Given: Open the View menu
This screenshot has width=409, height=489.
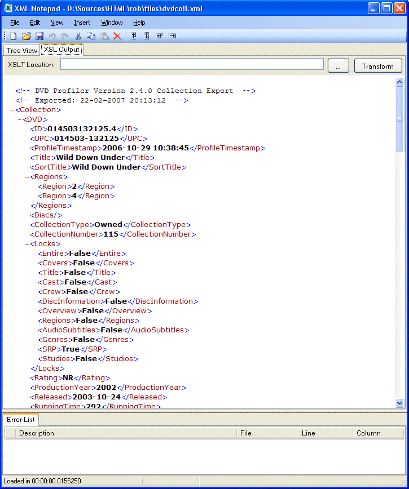Looking at the screenshot, I should click(57, 23).
